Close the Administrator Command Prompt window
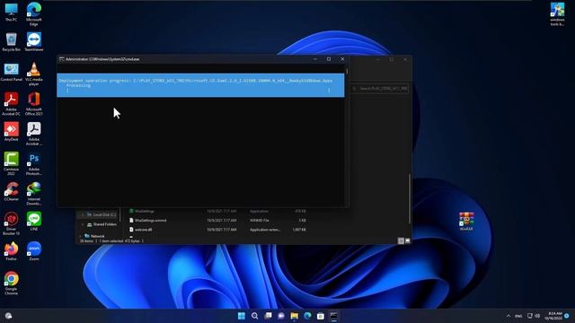575x323 pixels. (342, 59)
